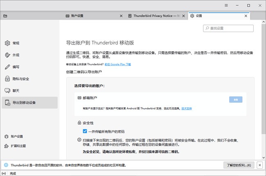The width and height of the screenshot is (266, 176).
Task: Click the 了解您的权利 button
Action: pos(239,165)
